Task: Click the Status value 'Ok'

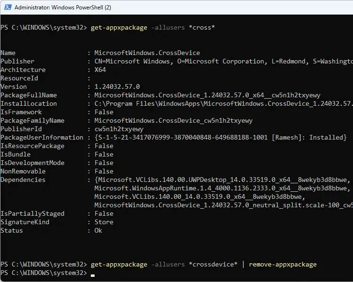Action: [x=98, y=230]
